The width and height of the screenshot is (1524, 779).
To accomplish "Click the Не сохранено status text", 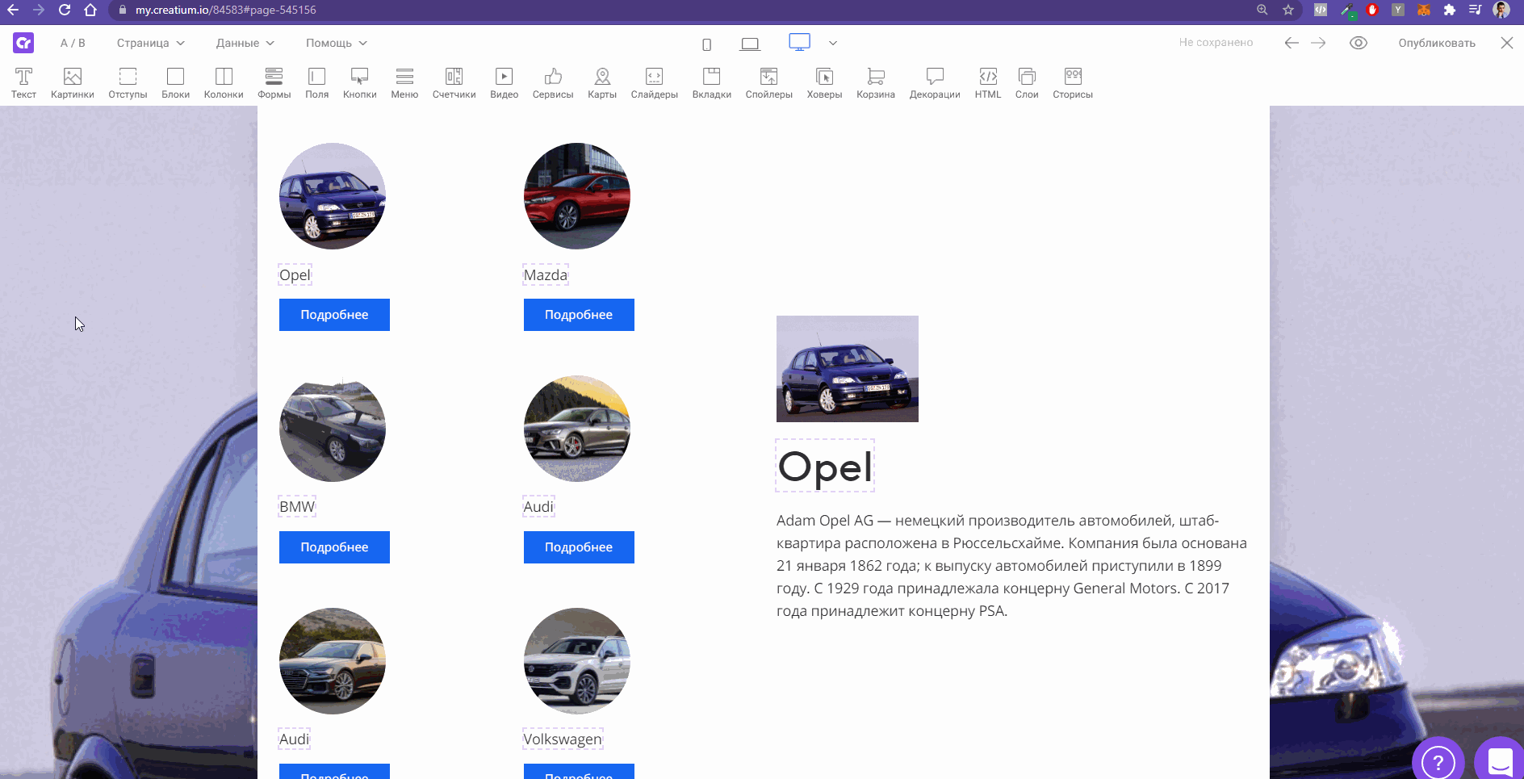I will pyautogui.click(x=1216, y=43).
